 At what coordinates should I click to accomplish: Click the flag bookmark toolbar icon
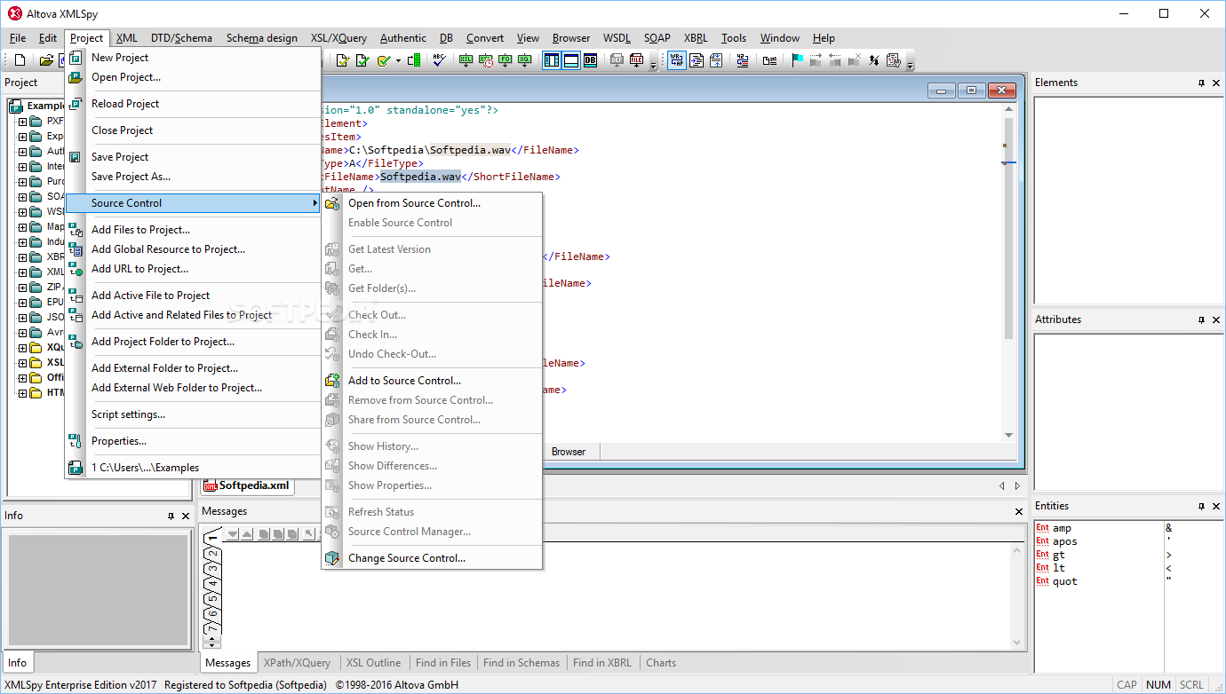pyautogui.click(x=797, y=60)
